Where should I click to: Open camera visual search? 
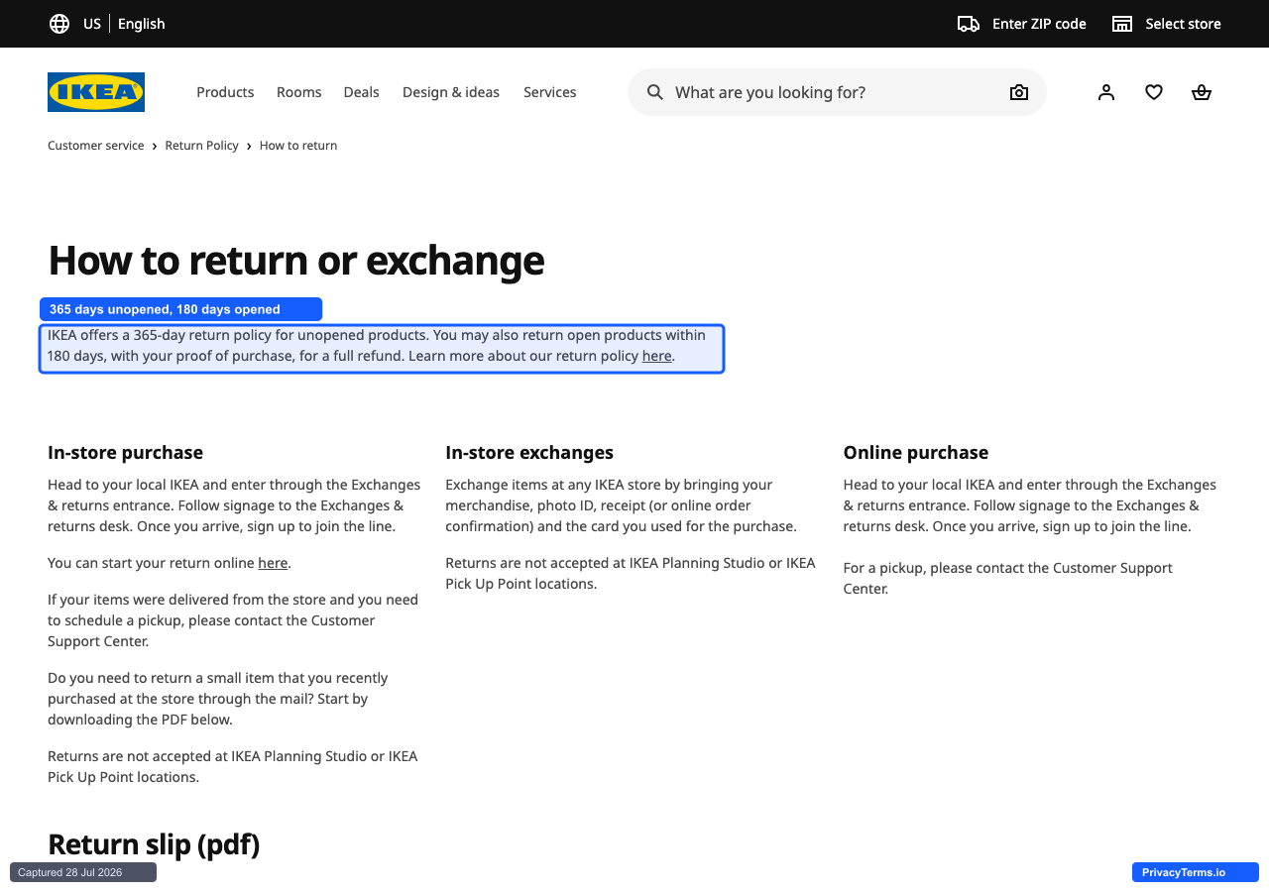[1019, 92]
